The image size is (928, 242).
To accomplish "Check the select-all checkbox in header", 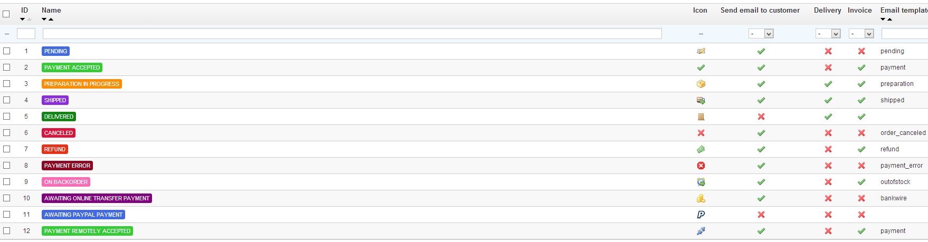I will [6, 14].
